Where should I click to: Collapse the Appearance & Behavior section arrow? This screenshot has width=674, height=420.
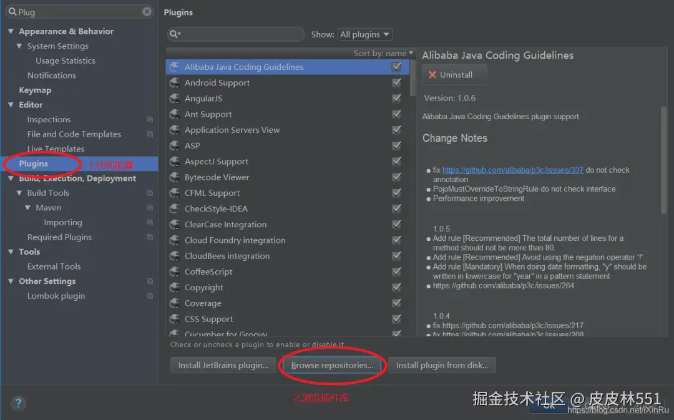(x=11, y=31)
